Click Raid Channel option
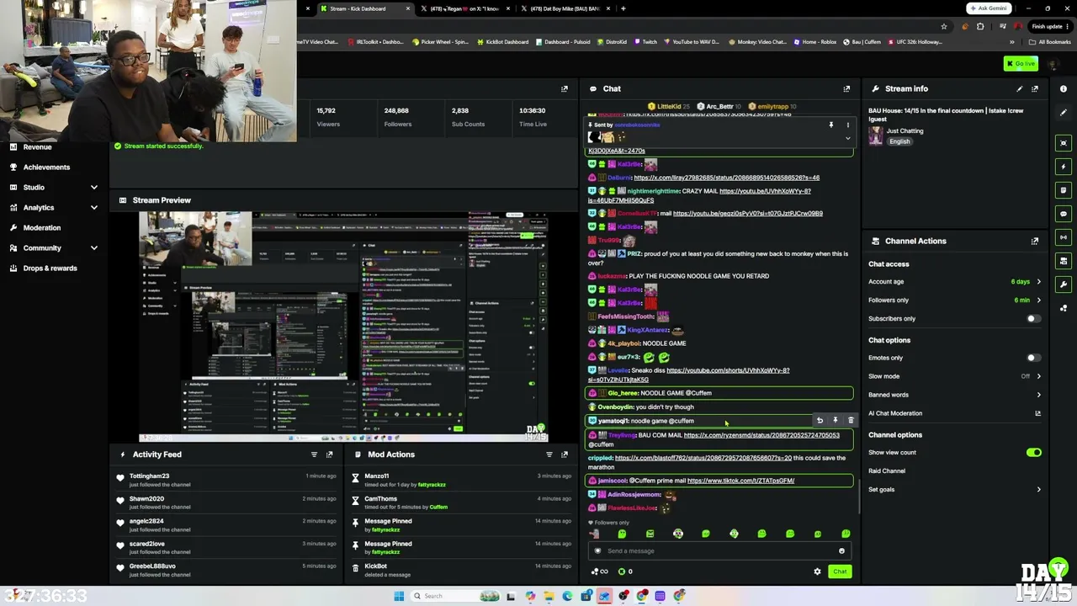 pos(887,471)
